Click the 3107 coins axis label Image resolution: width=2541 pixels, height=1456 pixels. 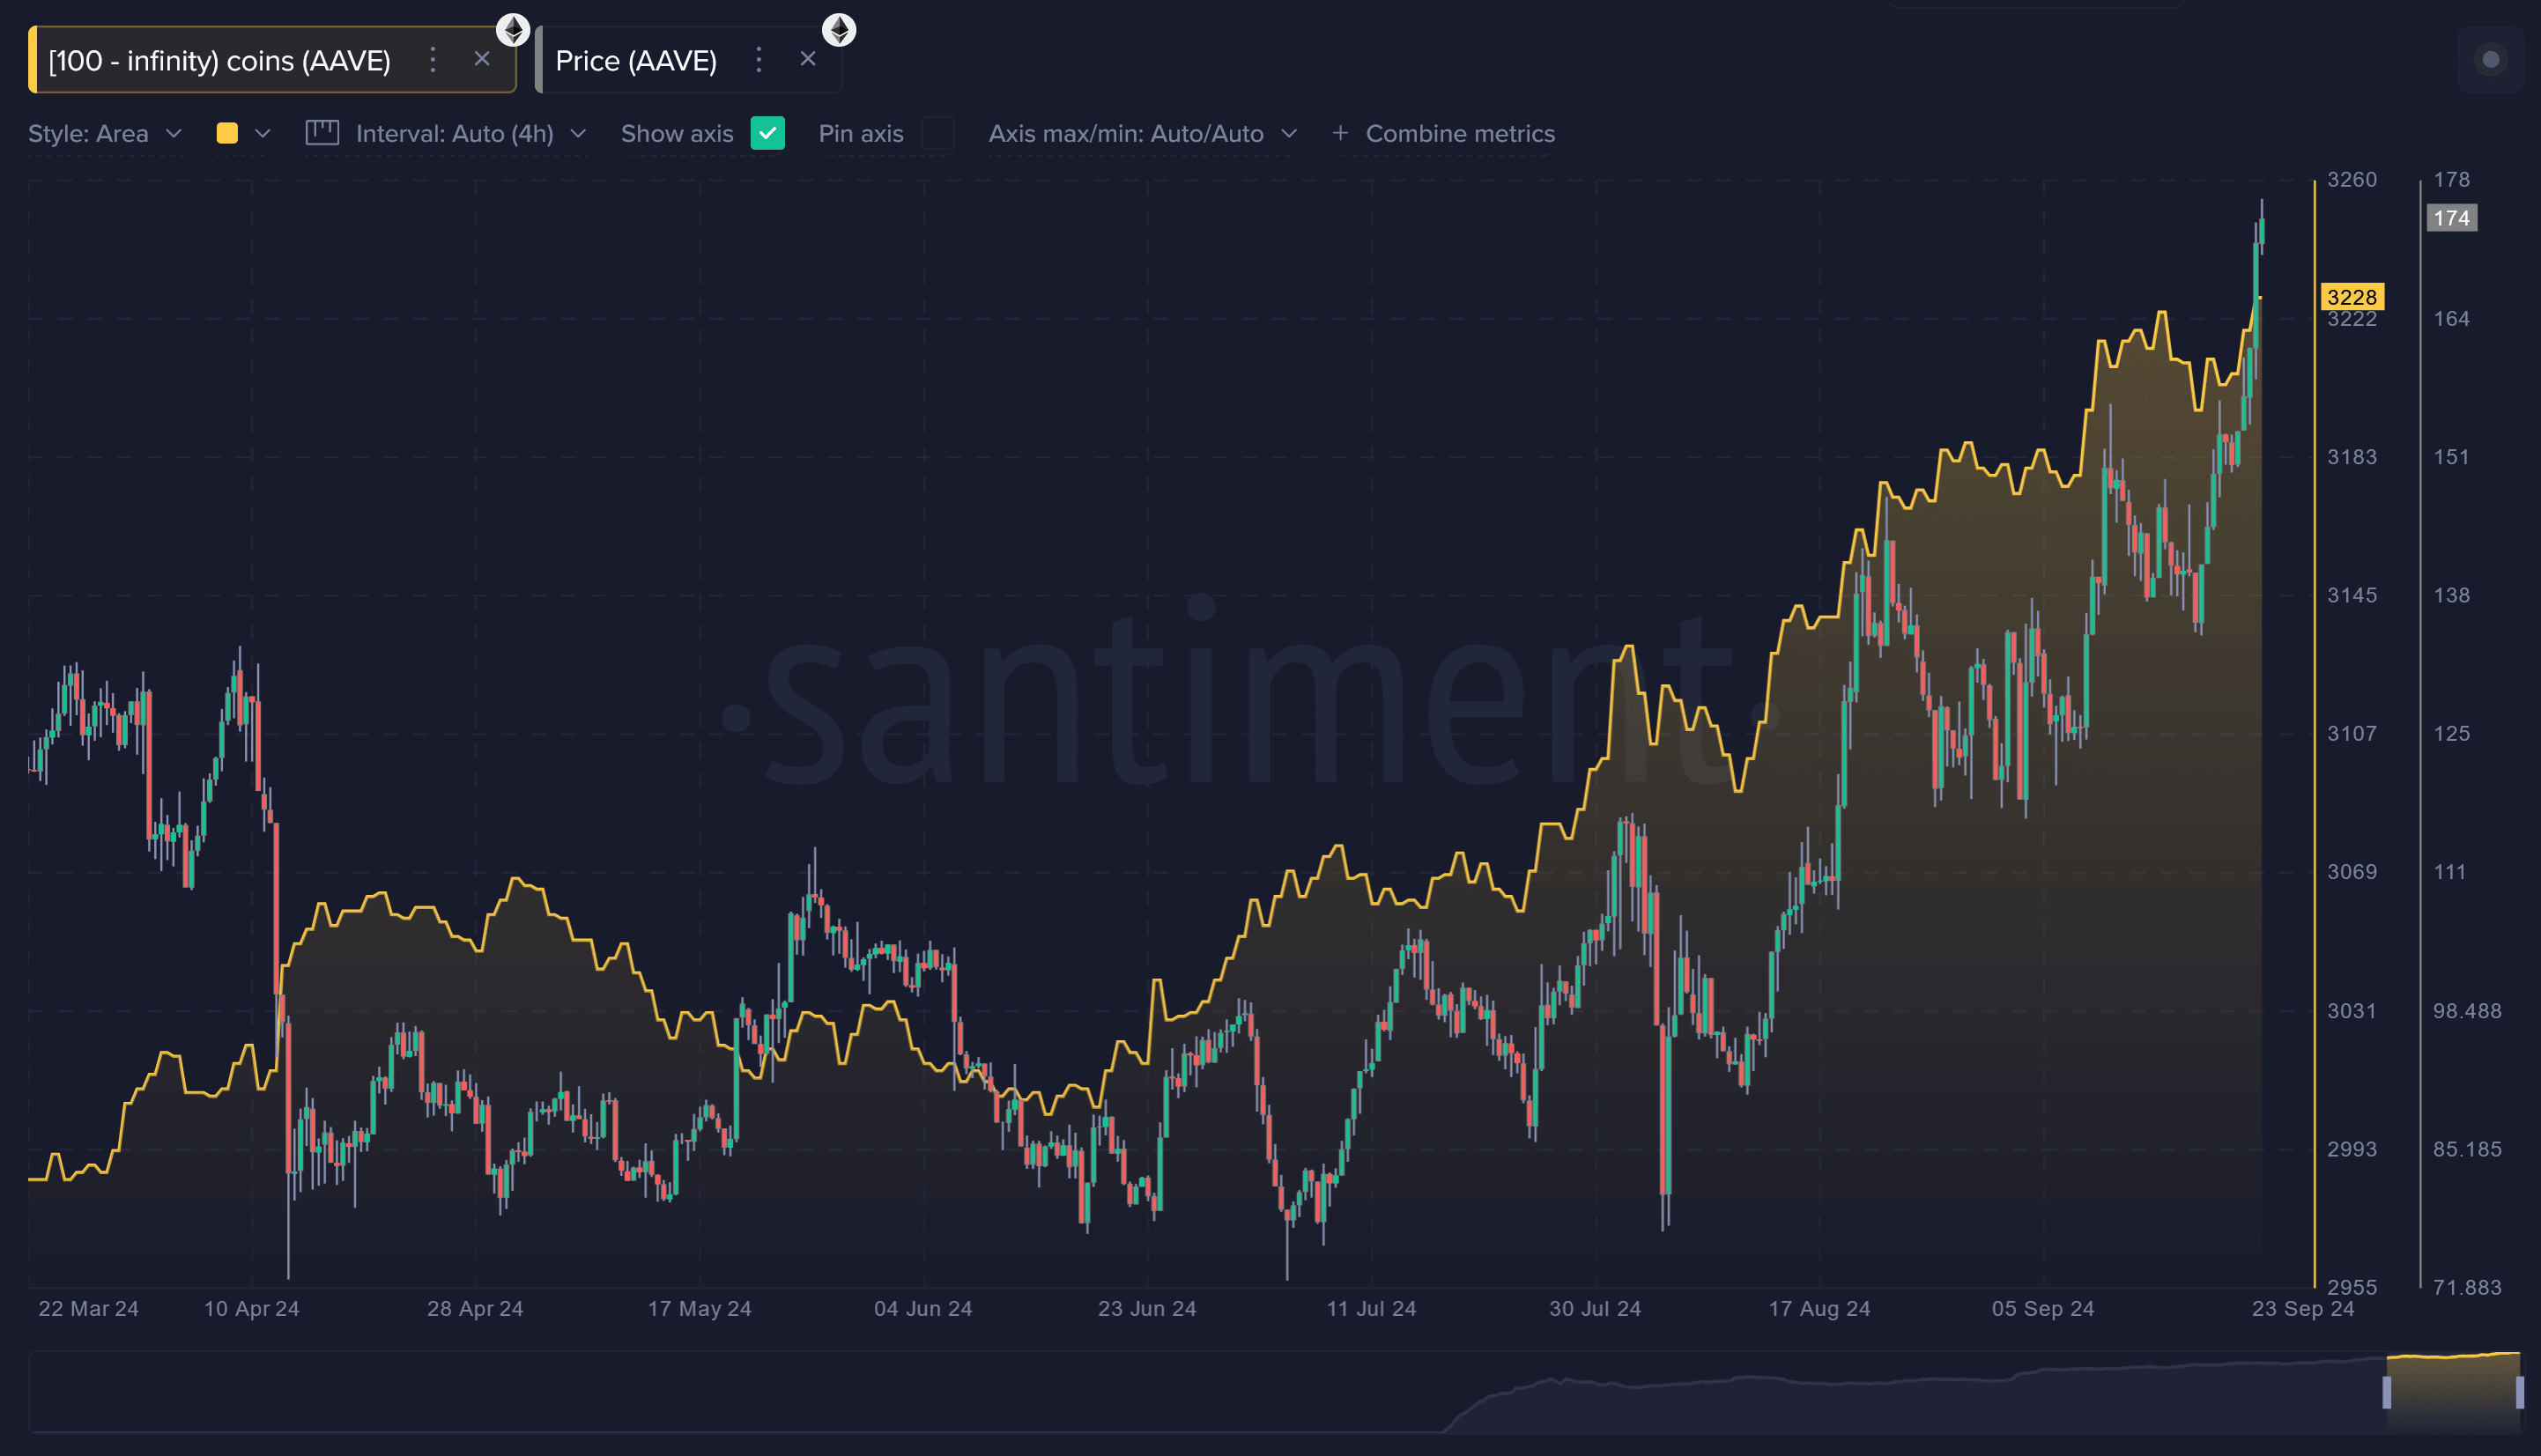(2352, 733)
